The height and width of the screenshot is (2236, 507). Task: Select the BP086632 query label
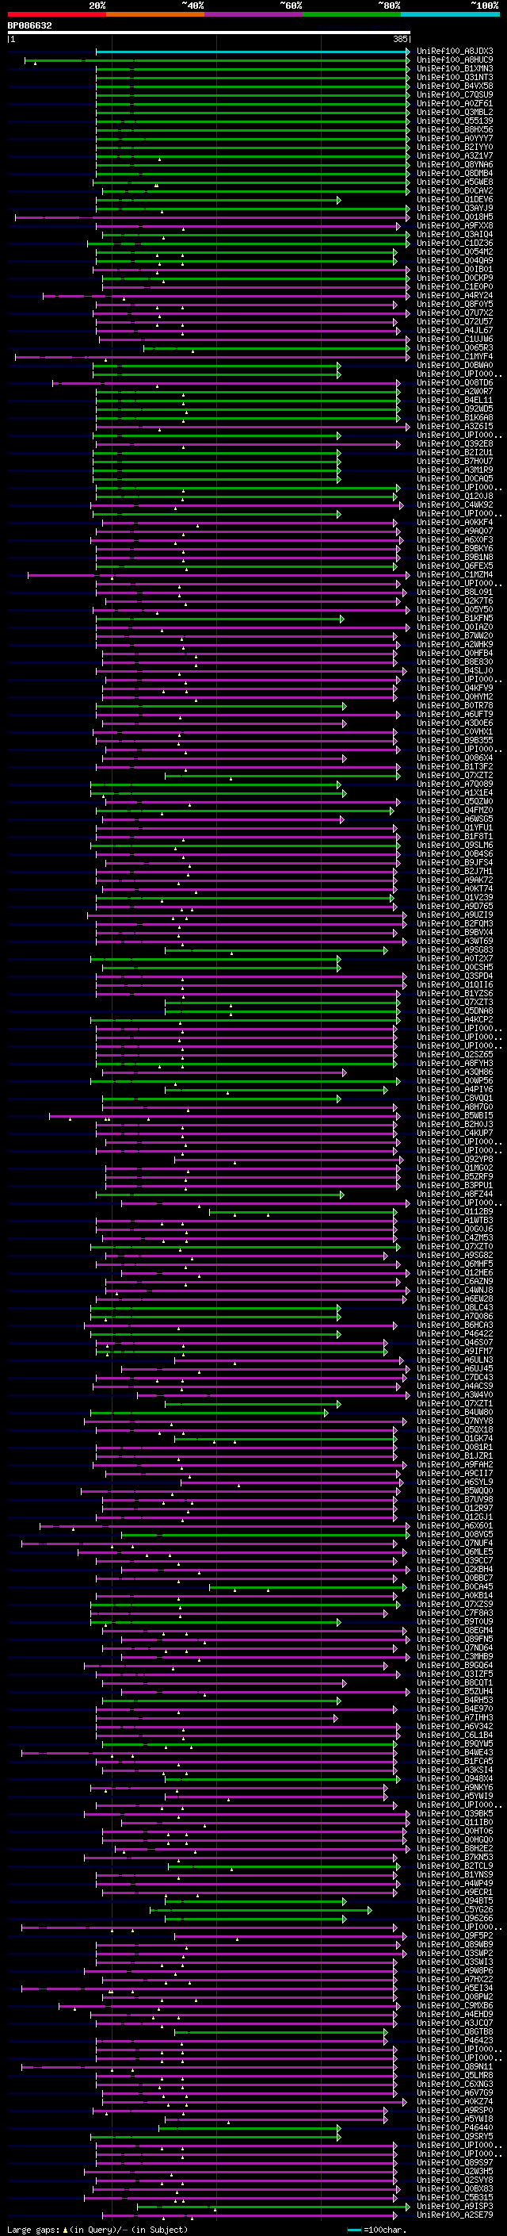(29, 26)
